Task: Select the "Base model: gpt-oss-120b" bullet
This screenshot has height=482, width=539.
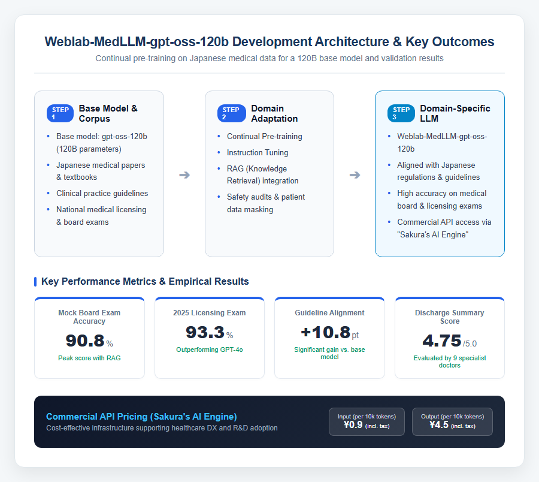Action: coord(102,143)
